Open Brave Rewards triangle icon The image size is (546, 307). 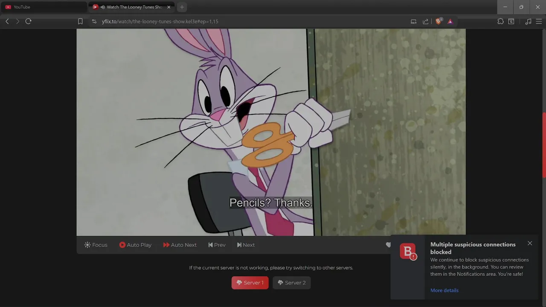[x=450, y=21]
